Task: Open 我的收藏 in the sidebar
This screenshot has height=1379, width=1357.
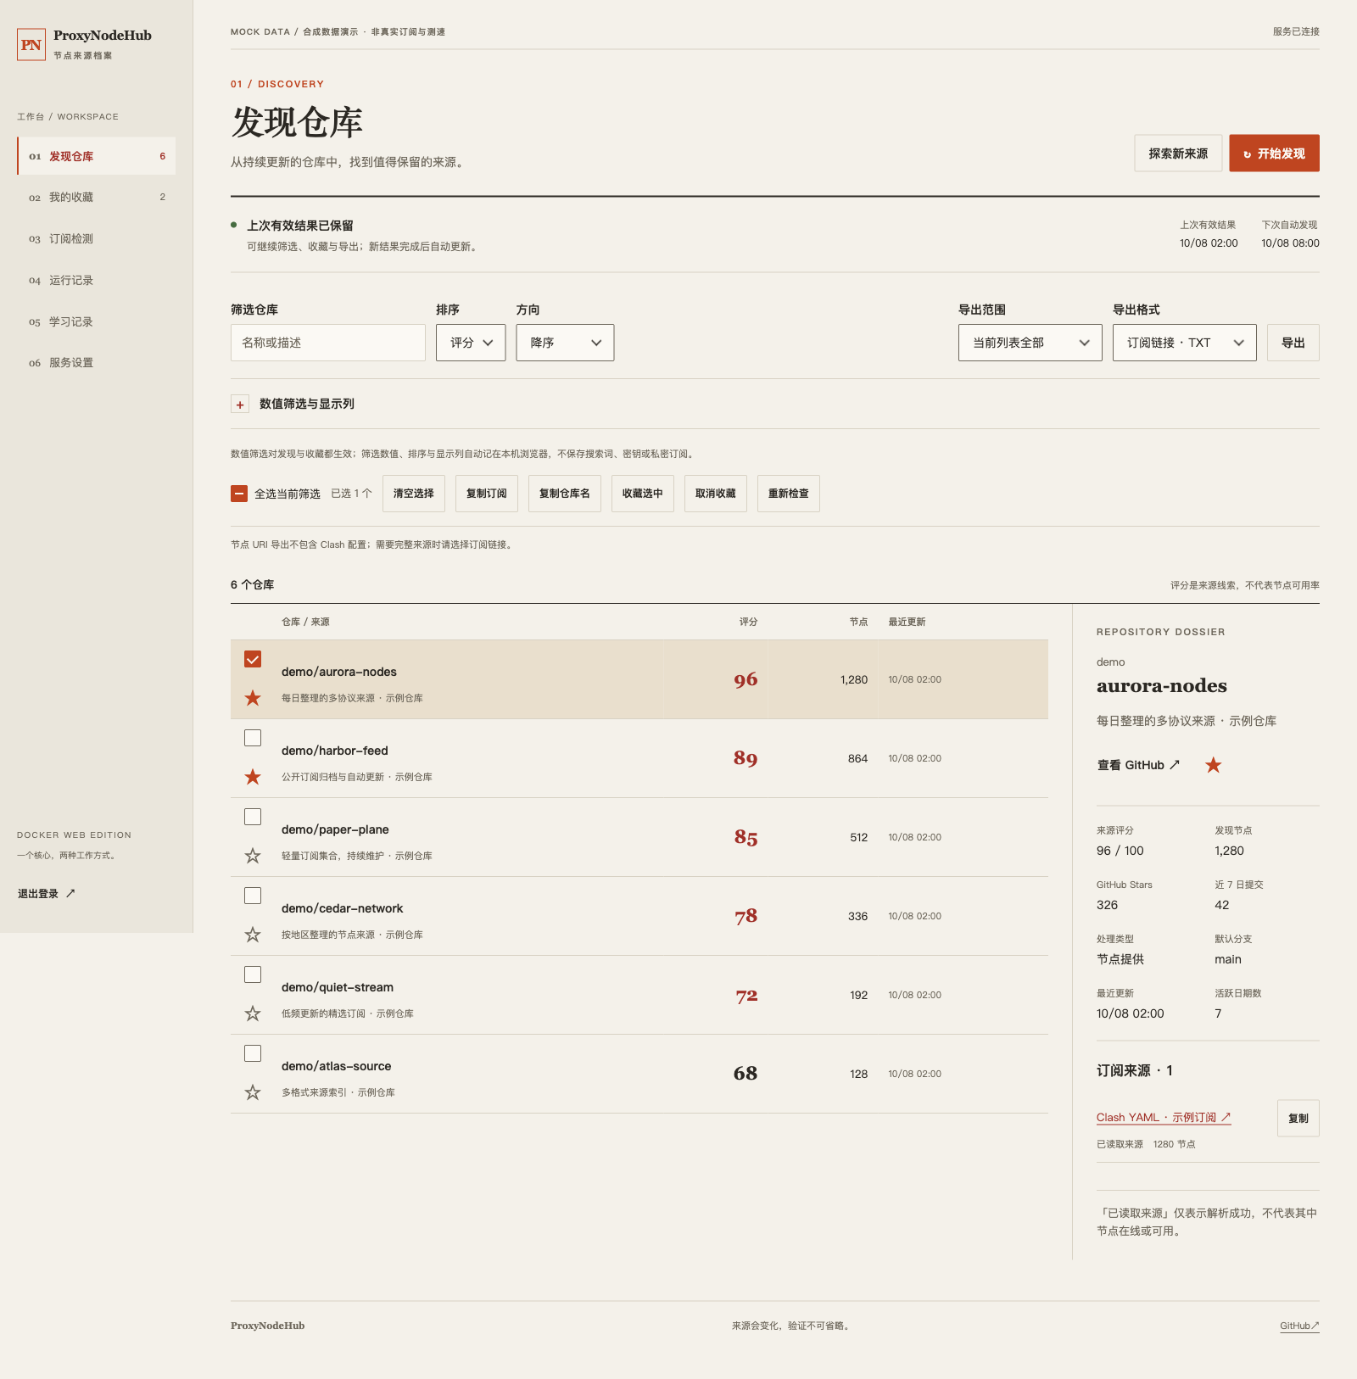Action: [97, 198]
